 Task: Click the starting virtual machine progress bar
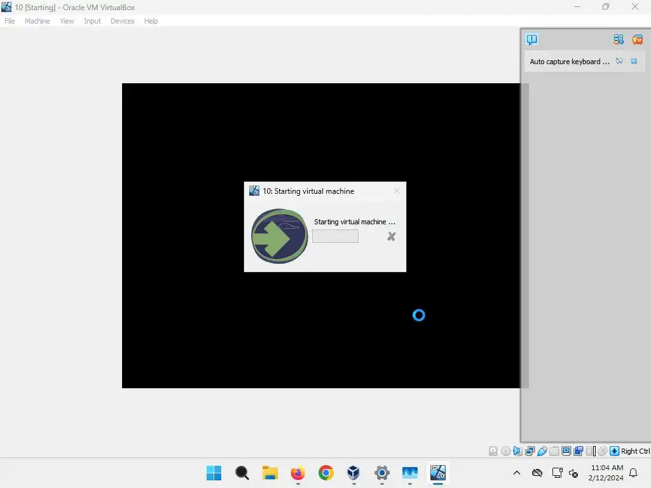coord(335,236)
